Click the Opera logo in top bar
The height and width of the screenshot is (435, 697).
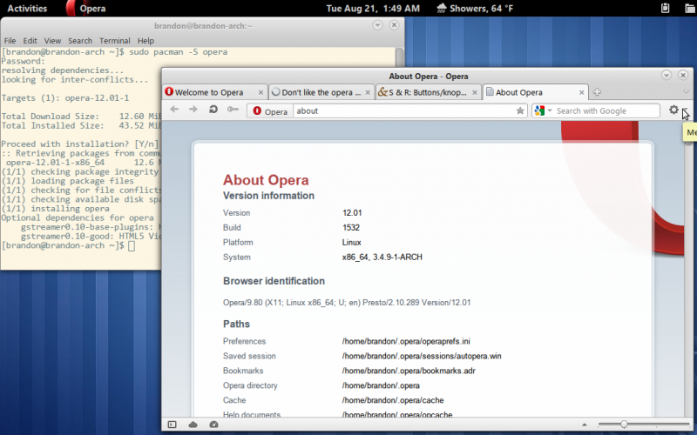71,8
